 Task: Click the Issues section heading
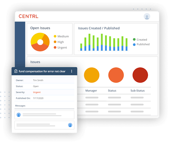[x=35, y=62]
